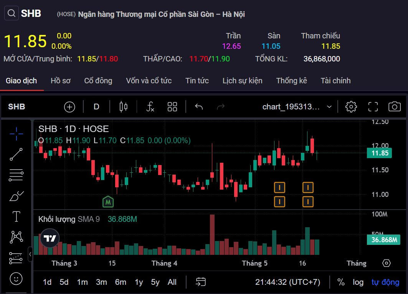Image resolution: width=408 pixels, height=294 pixels.
Task: Collapse the left drawing toolbar arrow
Action: (x=30, y=254)
